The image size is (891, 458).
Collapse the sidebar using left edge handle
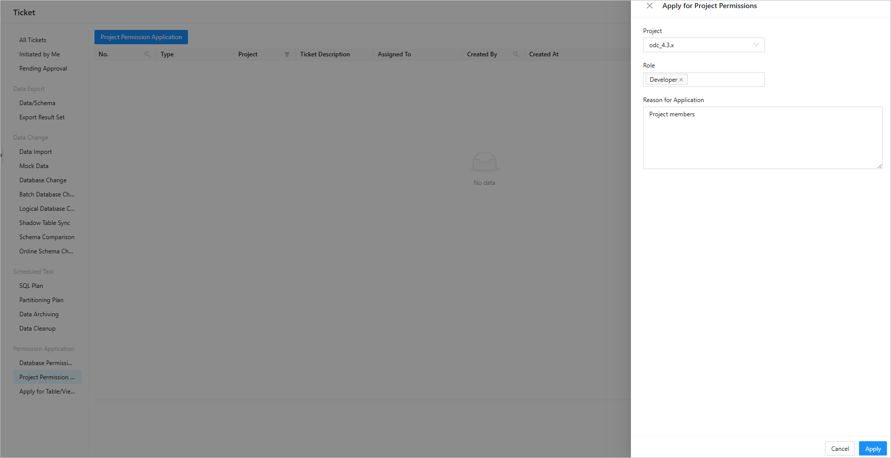click(2, 155)
